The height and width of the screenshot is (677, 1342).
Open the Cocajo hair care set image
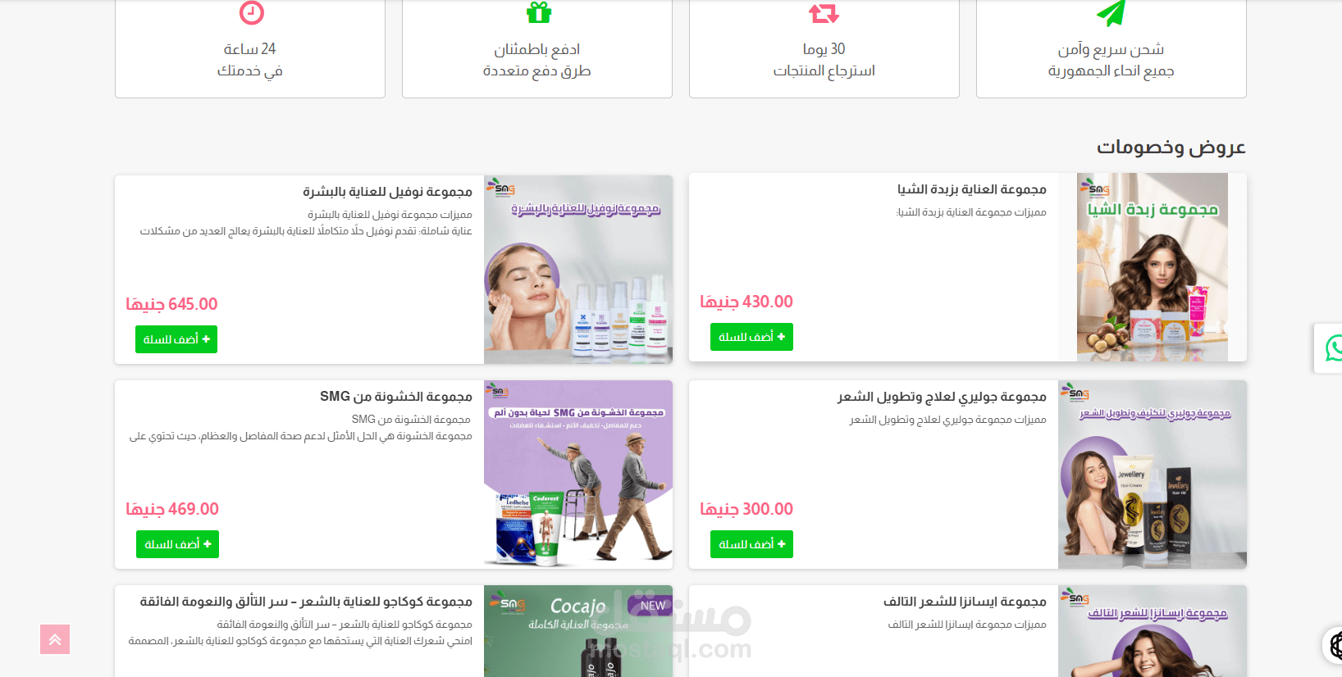tap(578, 631)
